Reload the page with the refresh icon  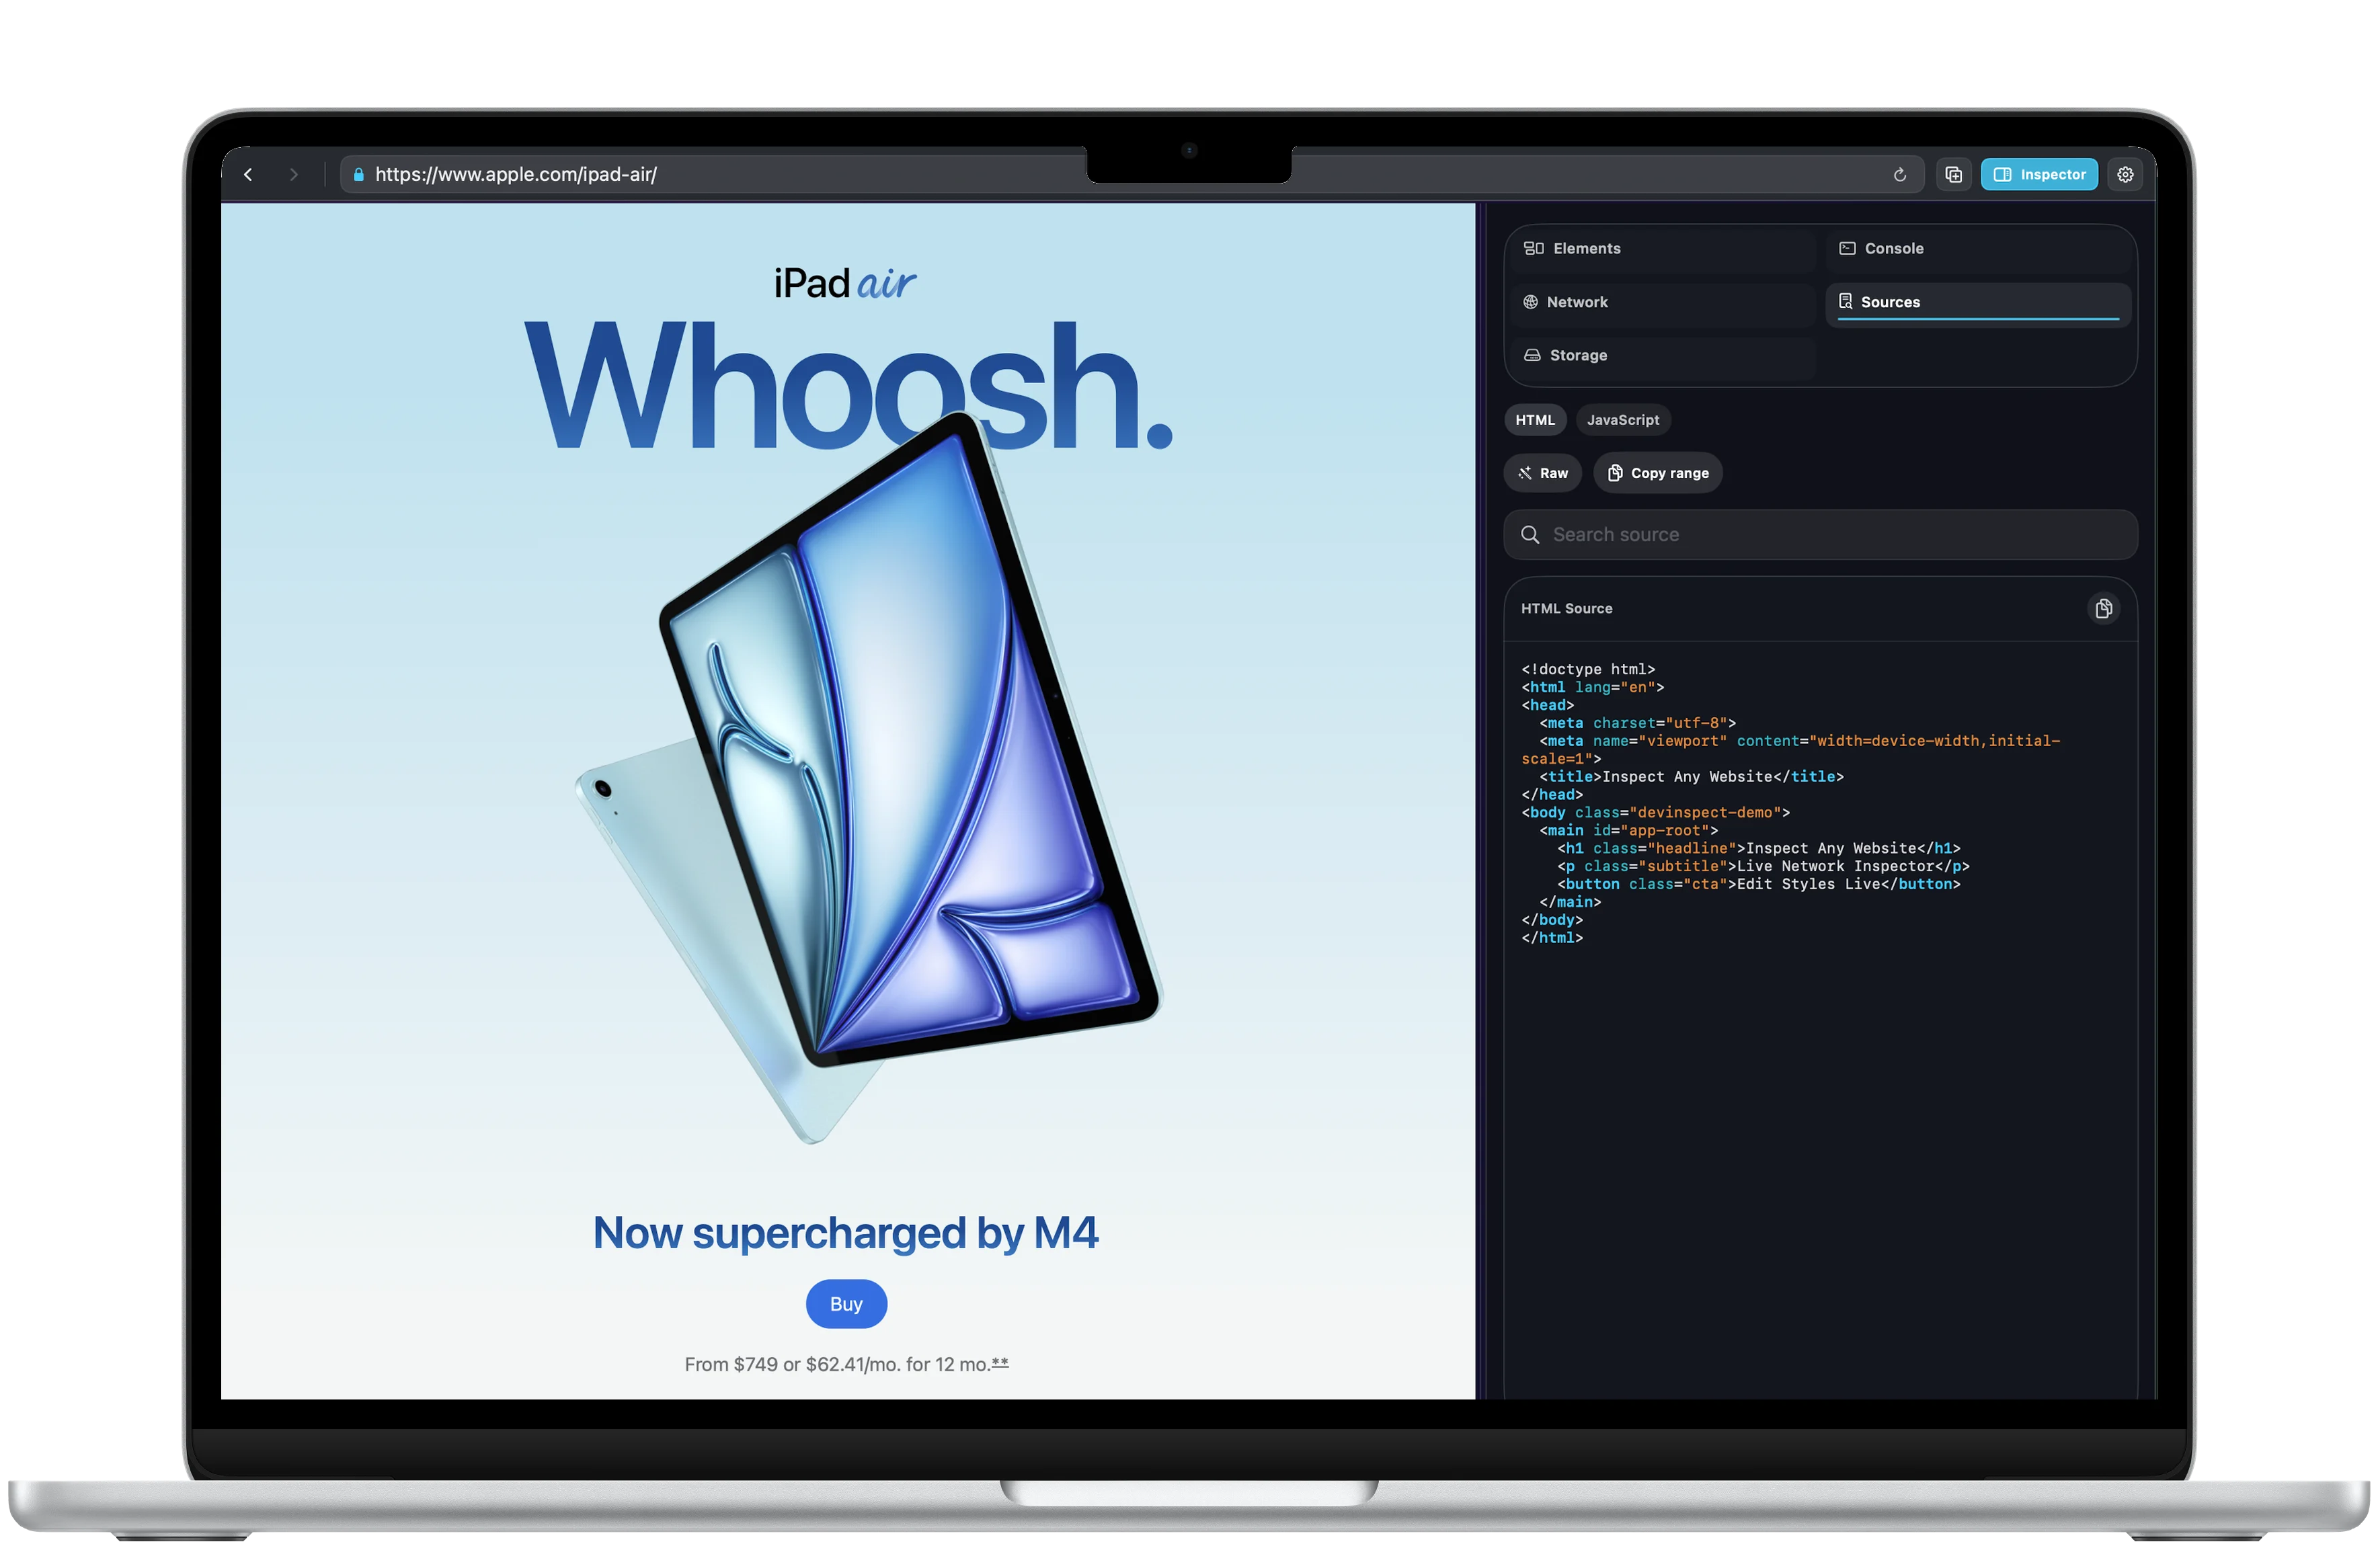click(1899, 175)
